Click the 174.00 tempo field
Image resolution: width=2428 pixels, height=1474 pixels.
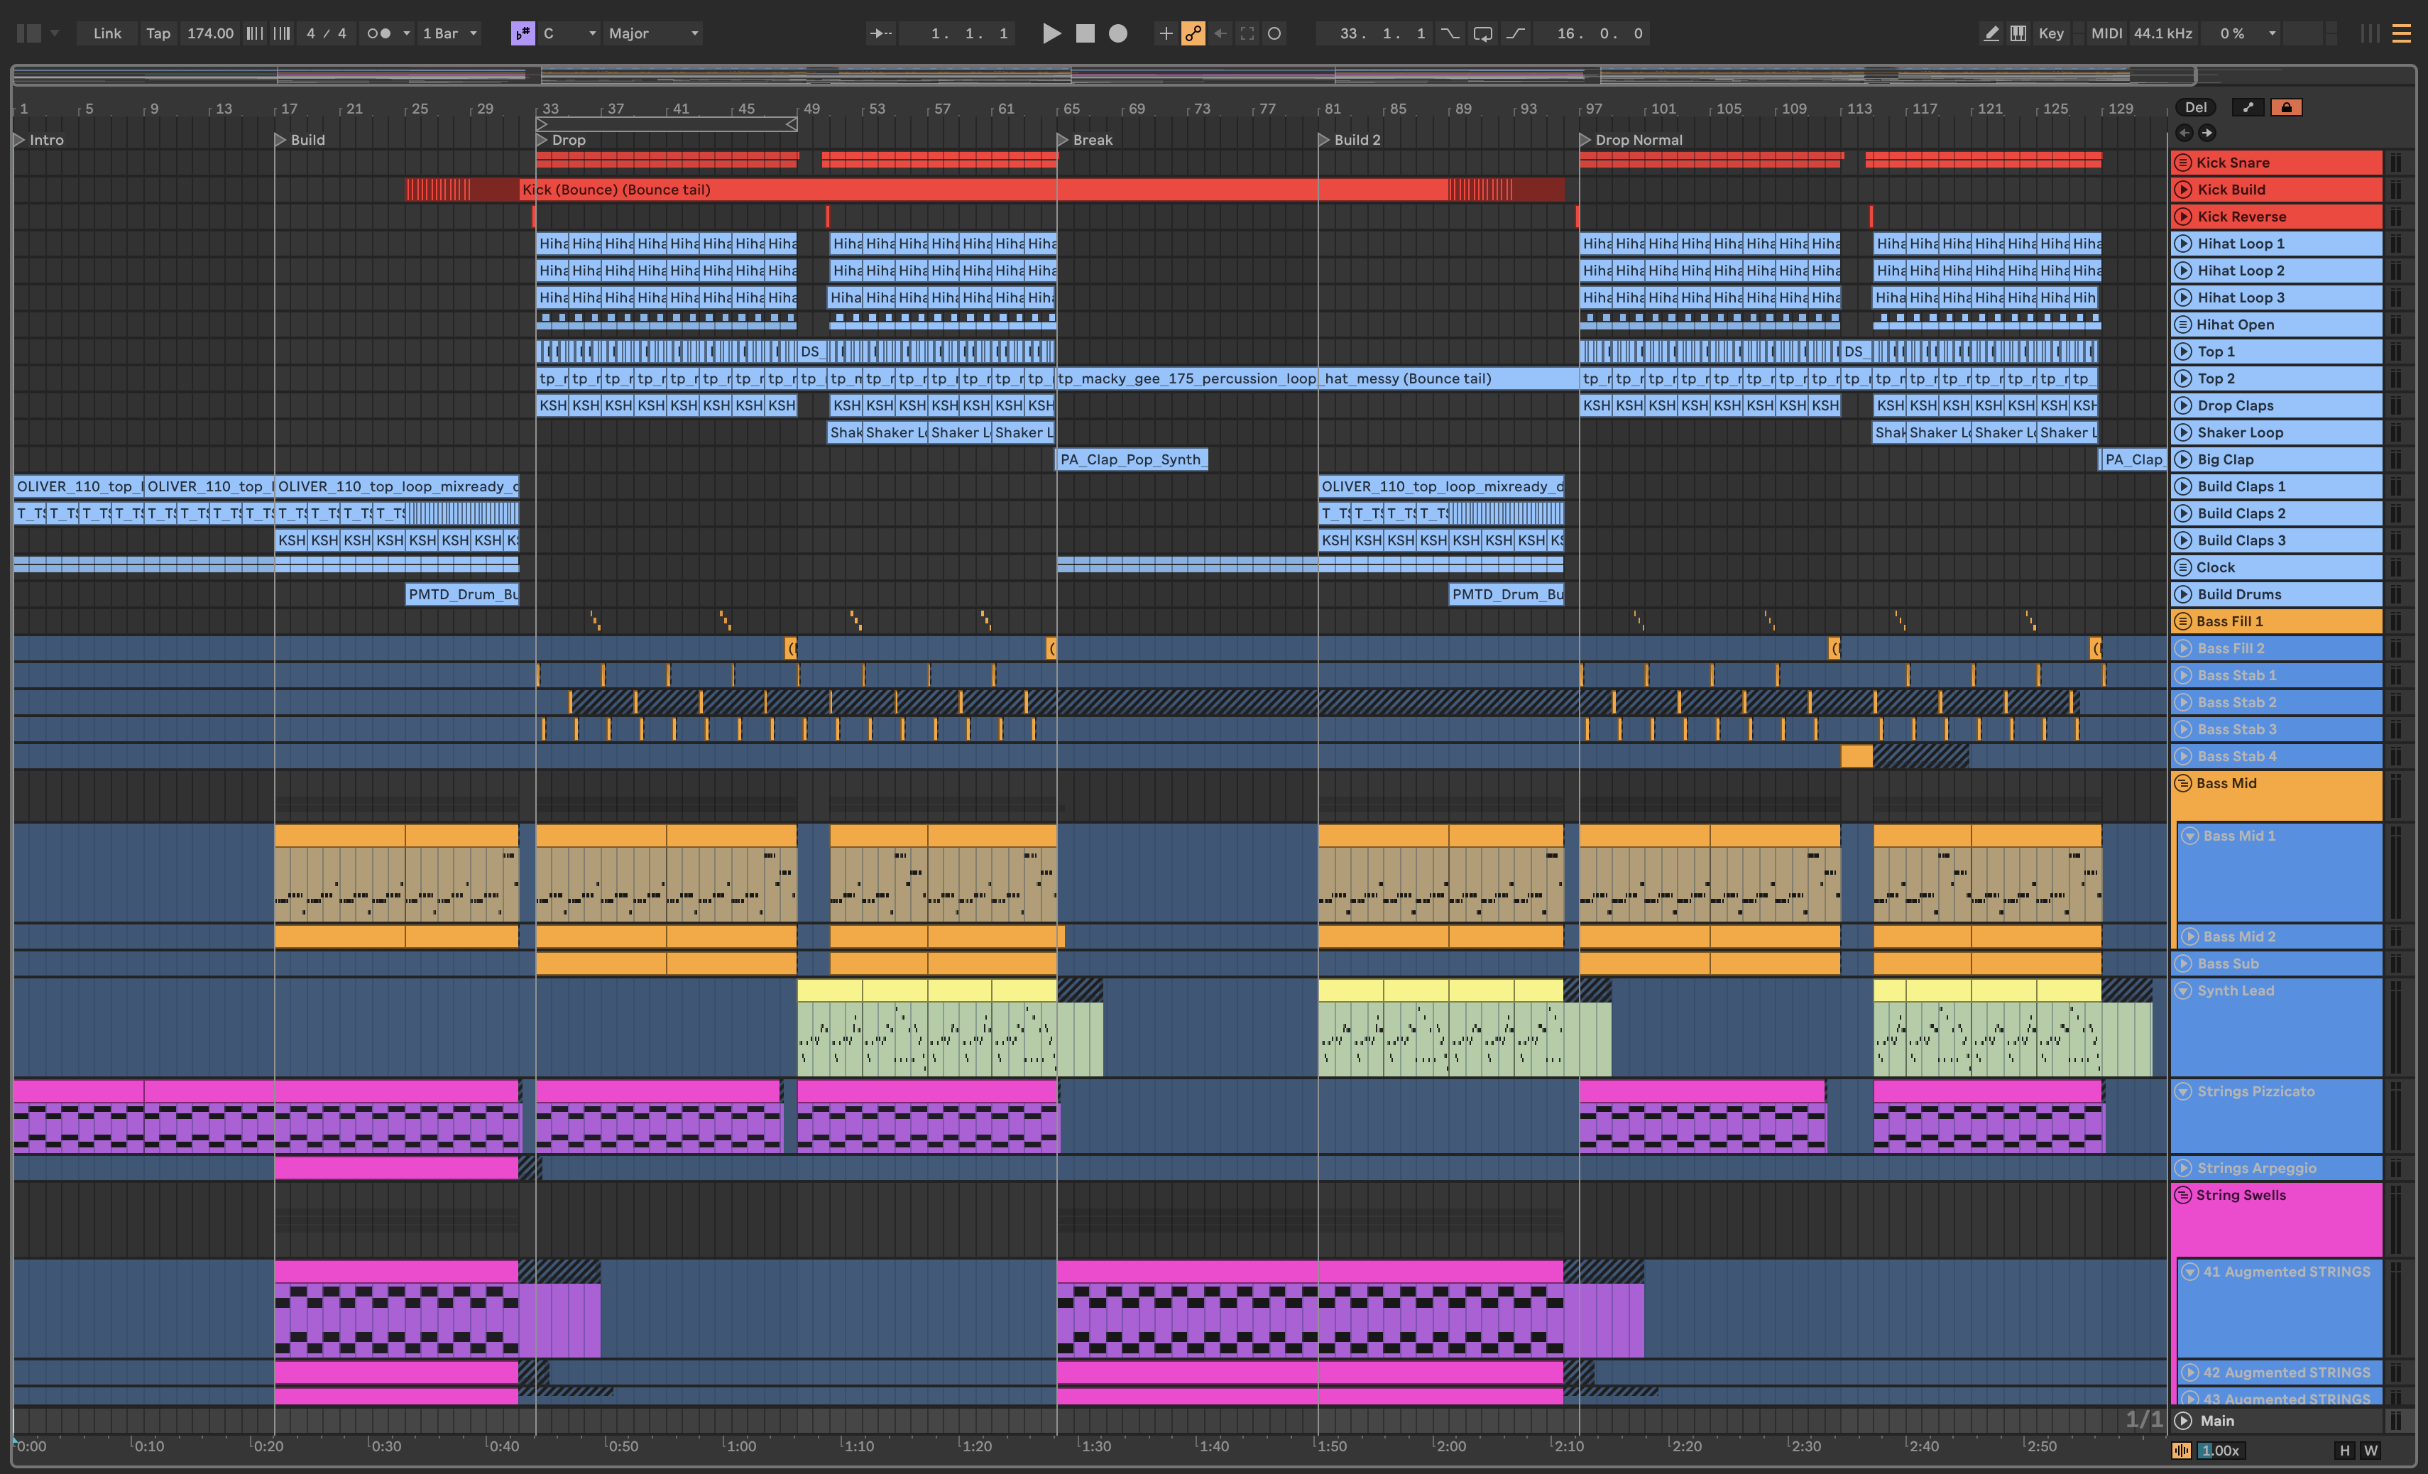210,33
